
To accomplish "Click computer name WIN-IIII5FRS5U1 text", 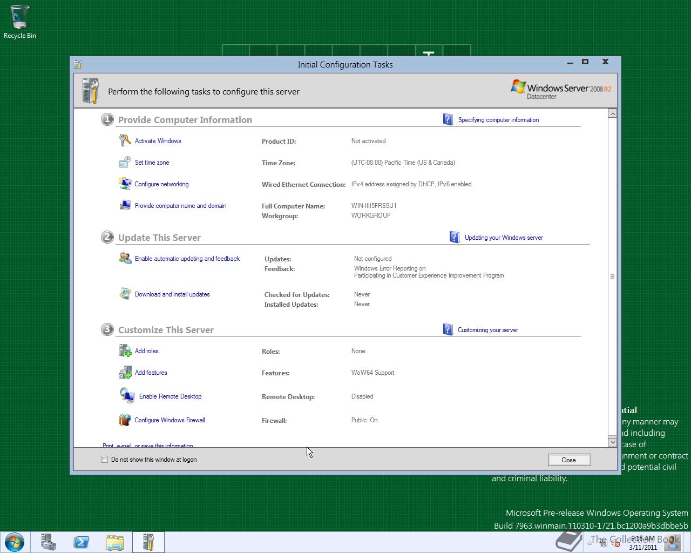I will pos(374,206).
